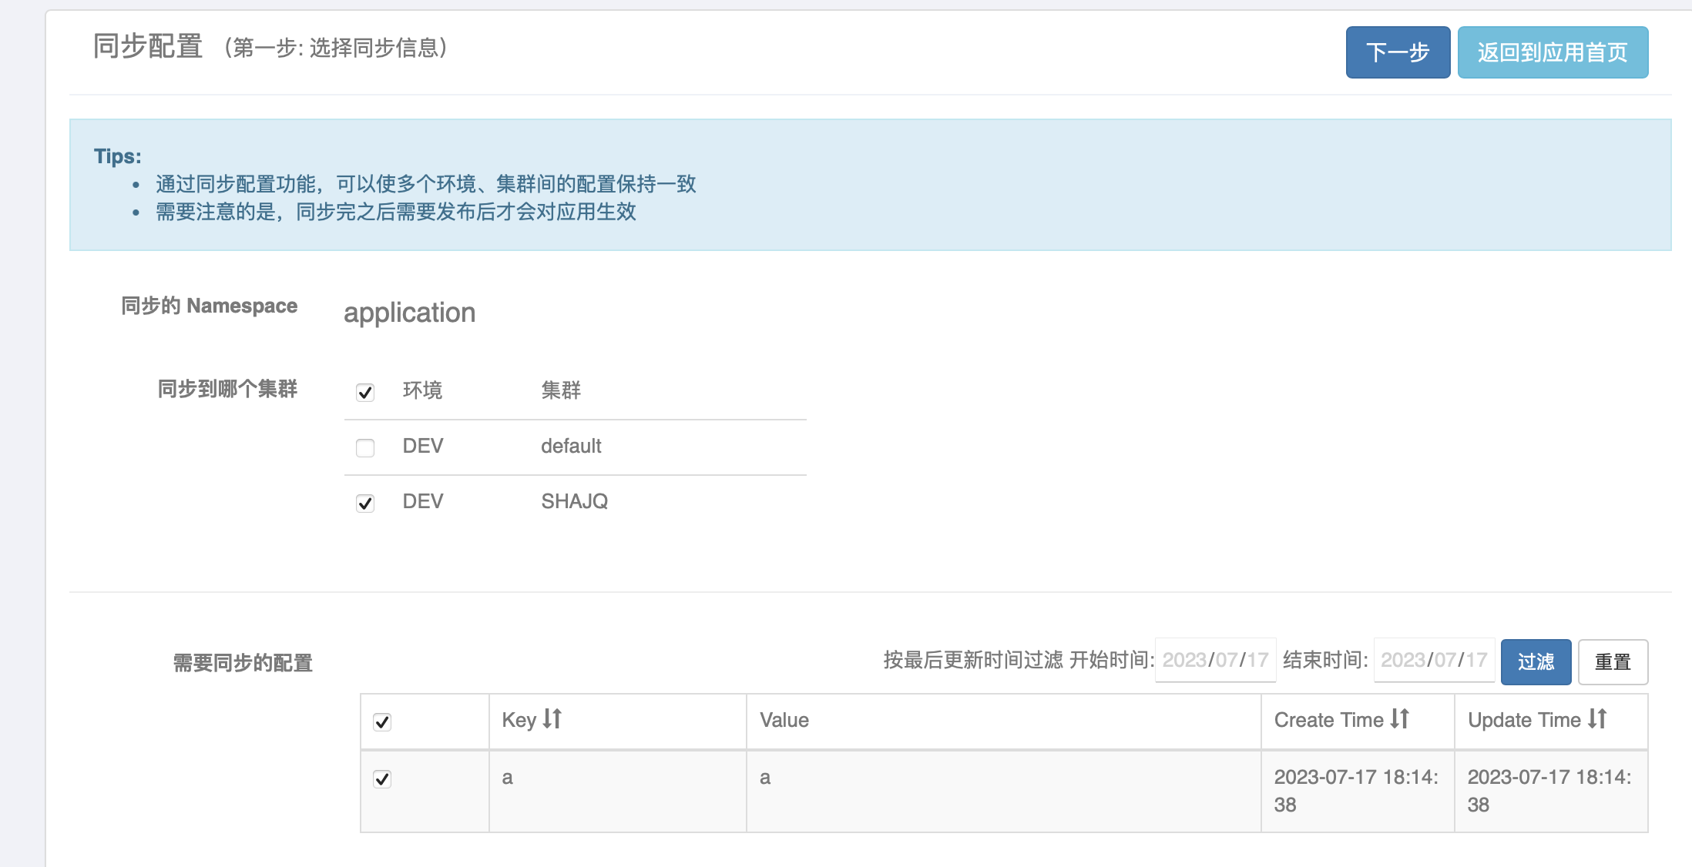Click 下一步 next step button

pos(1398,52)
